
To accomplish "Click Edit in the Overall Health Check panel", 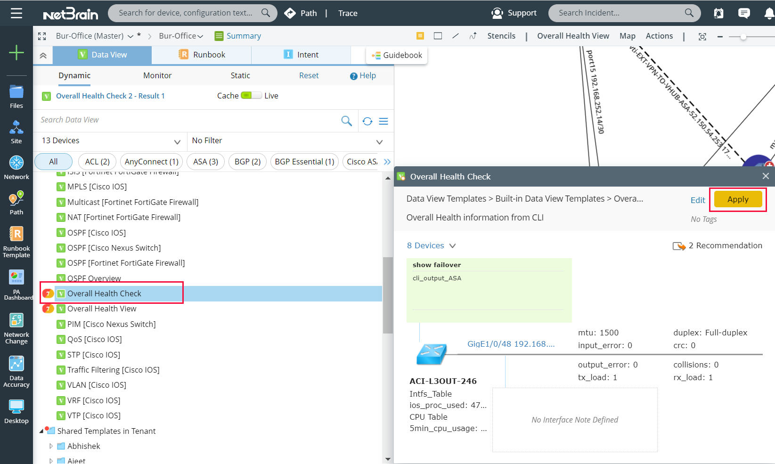I will coord(698,200).
